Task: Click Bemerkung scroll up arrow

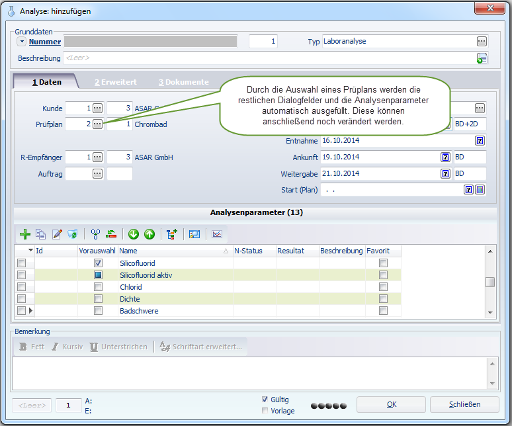Action: pos(492,364)
